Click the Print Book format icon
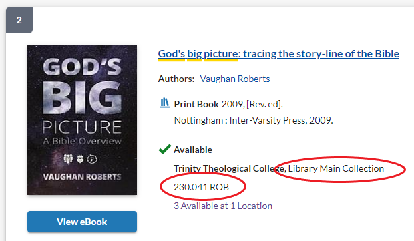Viewport: 414px width, 241px height. tap(164, 103)
